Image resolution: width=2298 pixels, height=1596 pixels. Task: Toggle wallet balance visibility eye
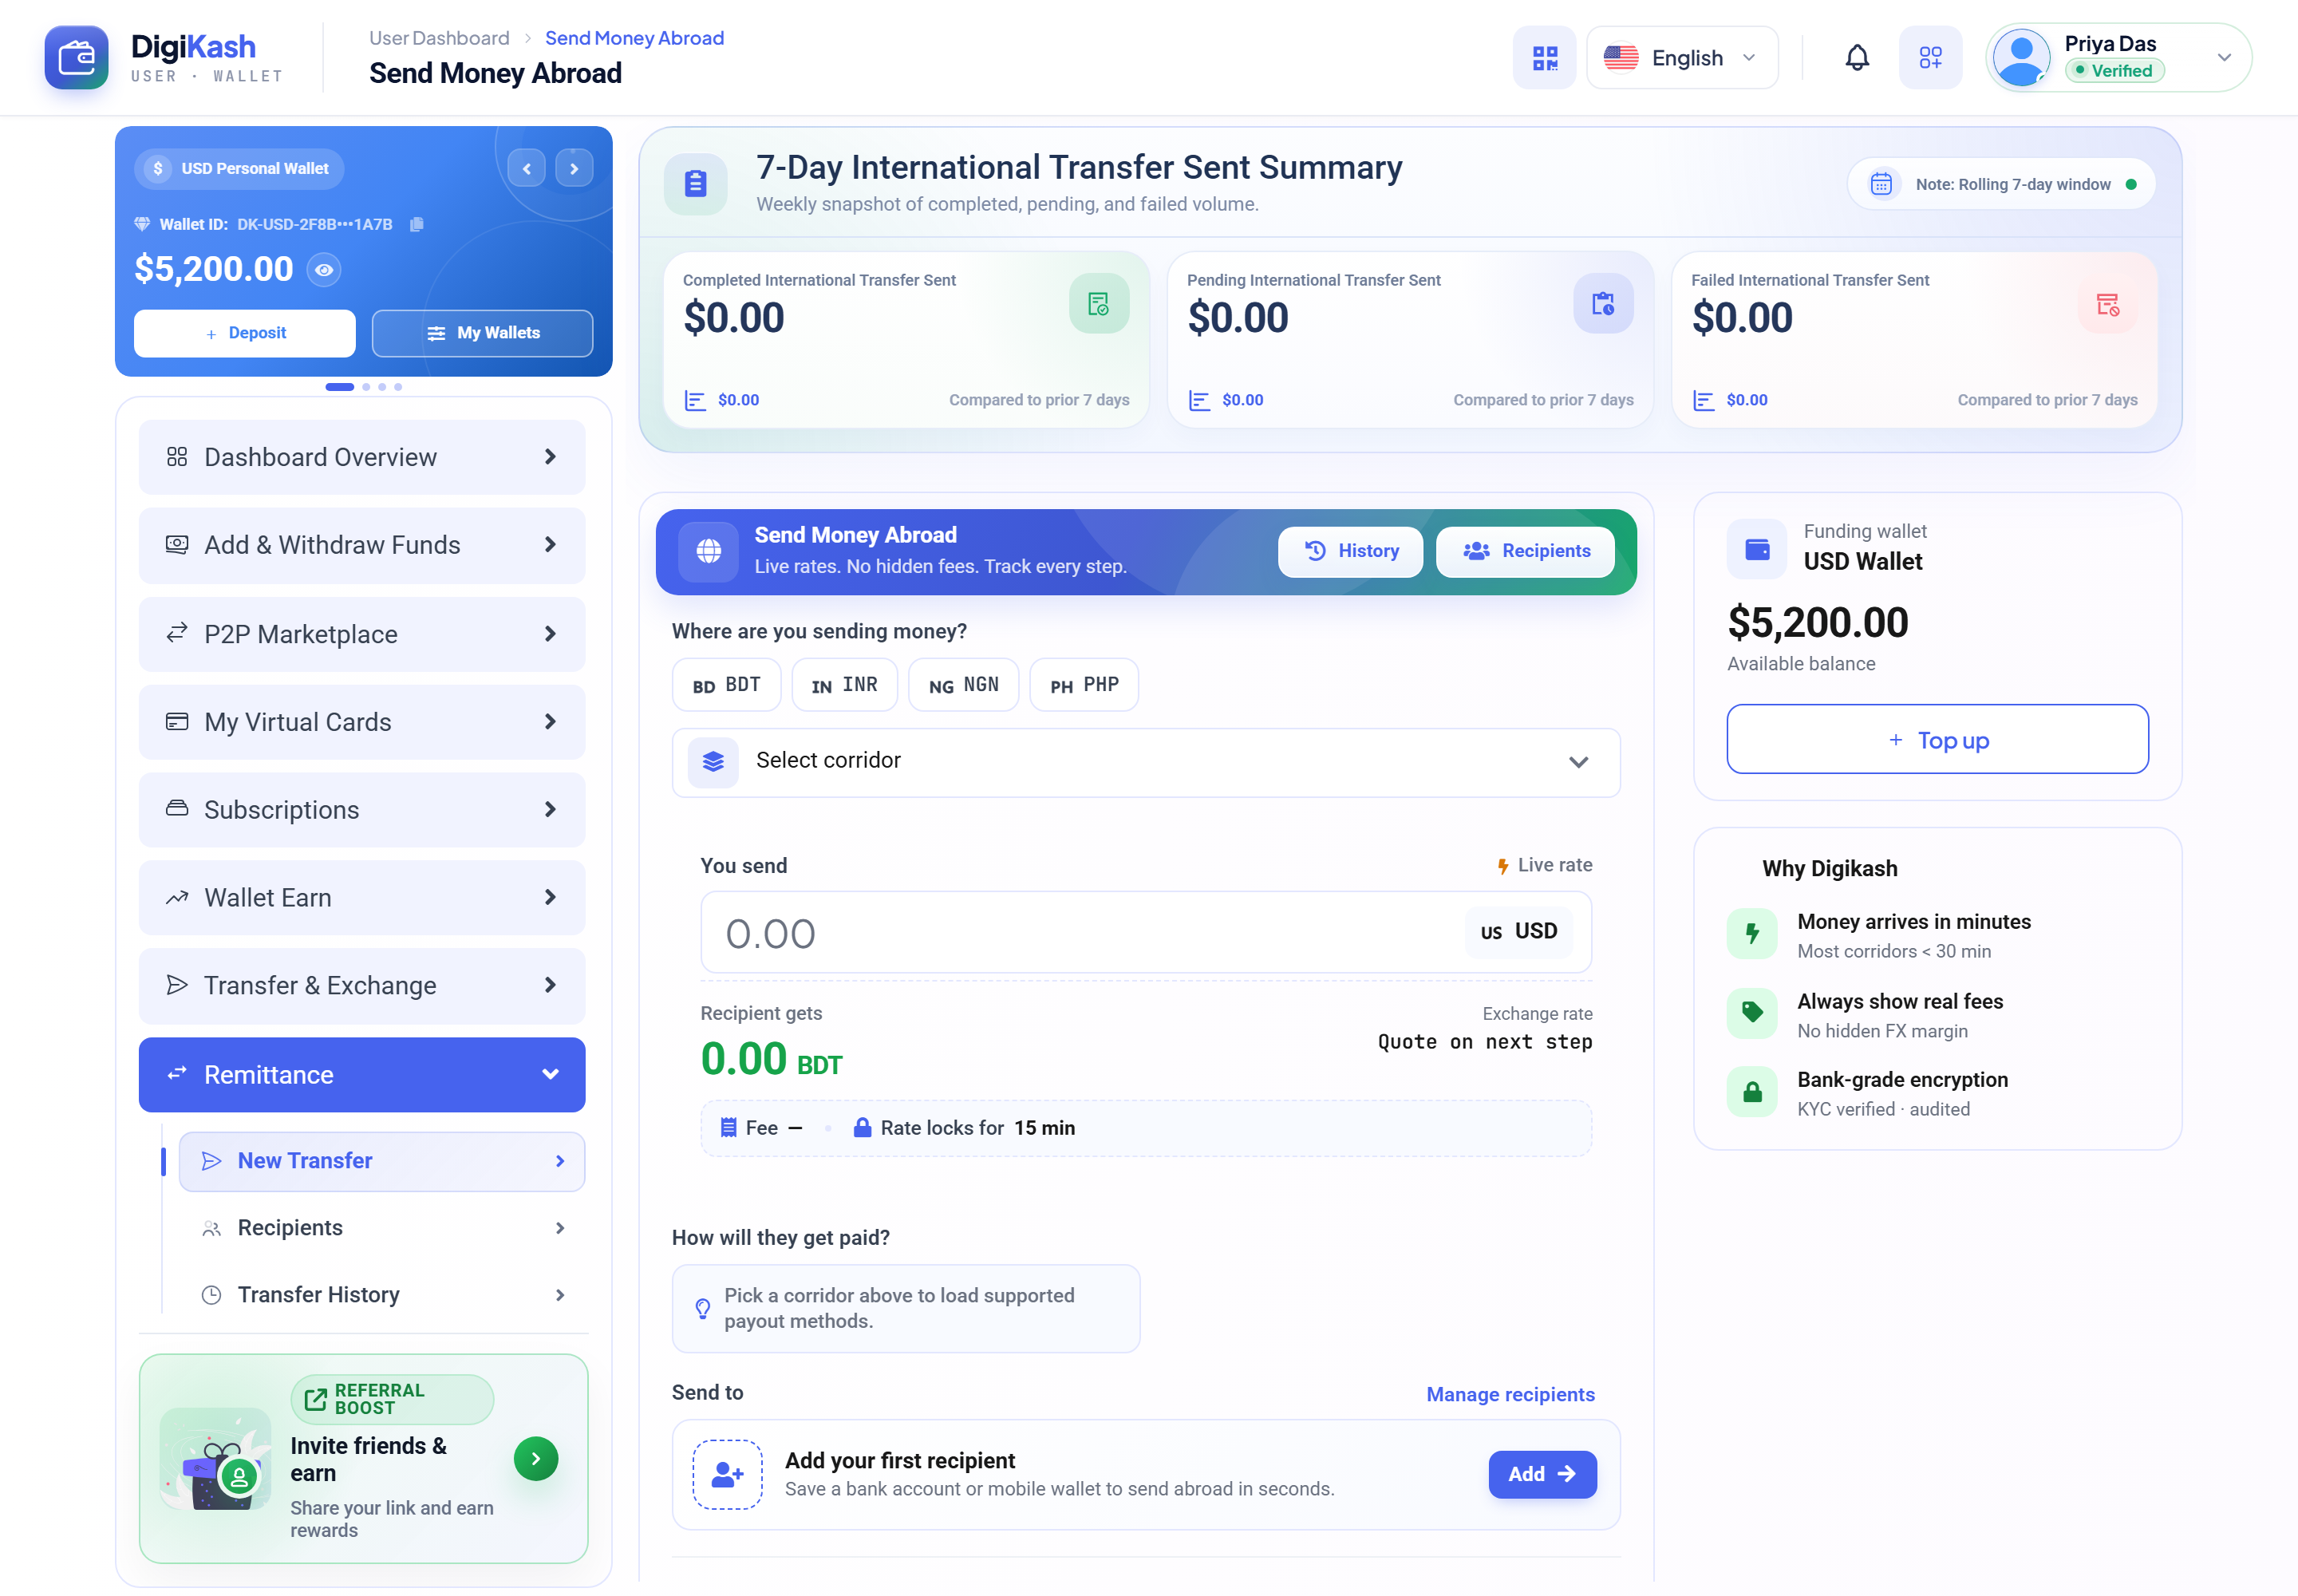point(323,270)
